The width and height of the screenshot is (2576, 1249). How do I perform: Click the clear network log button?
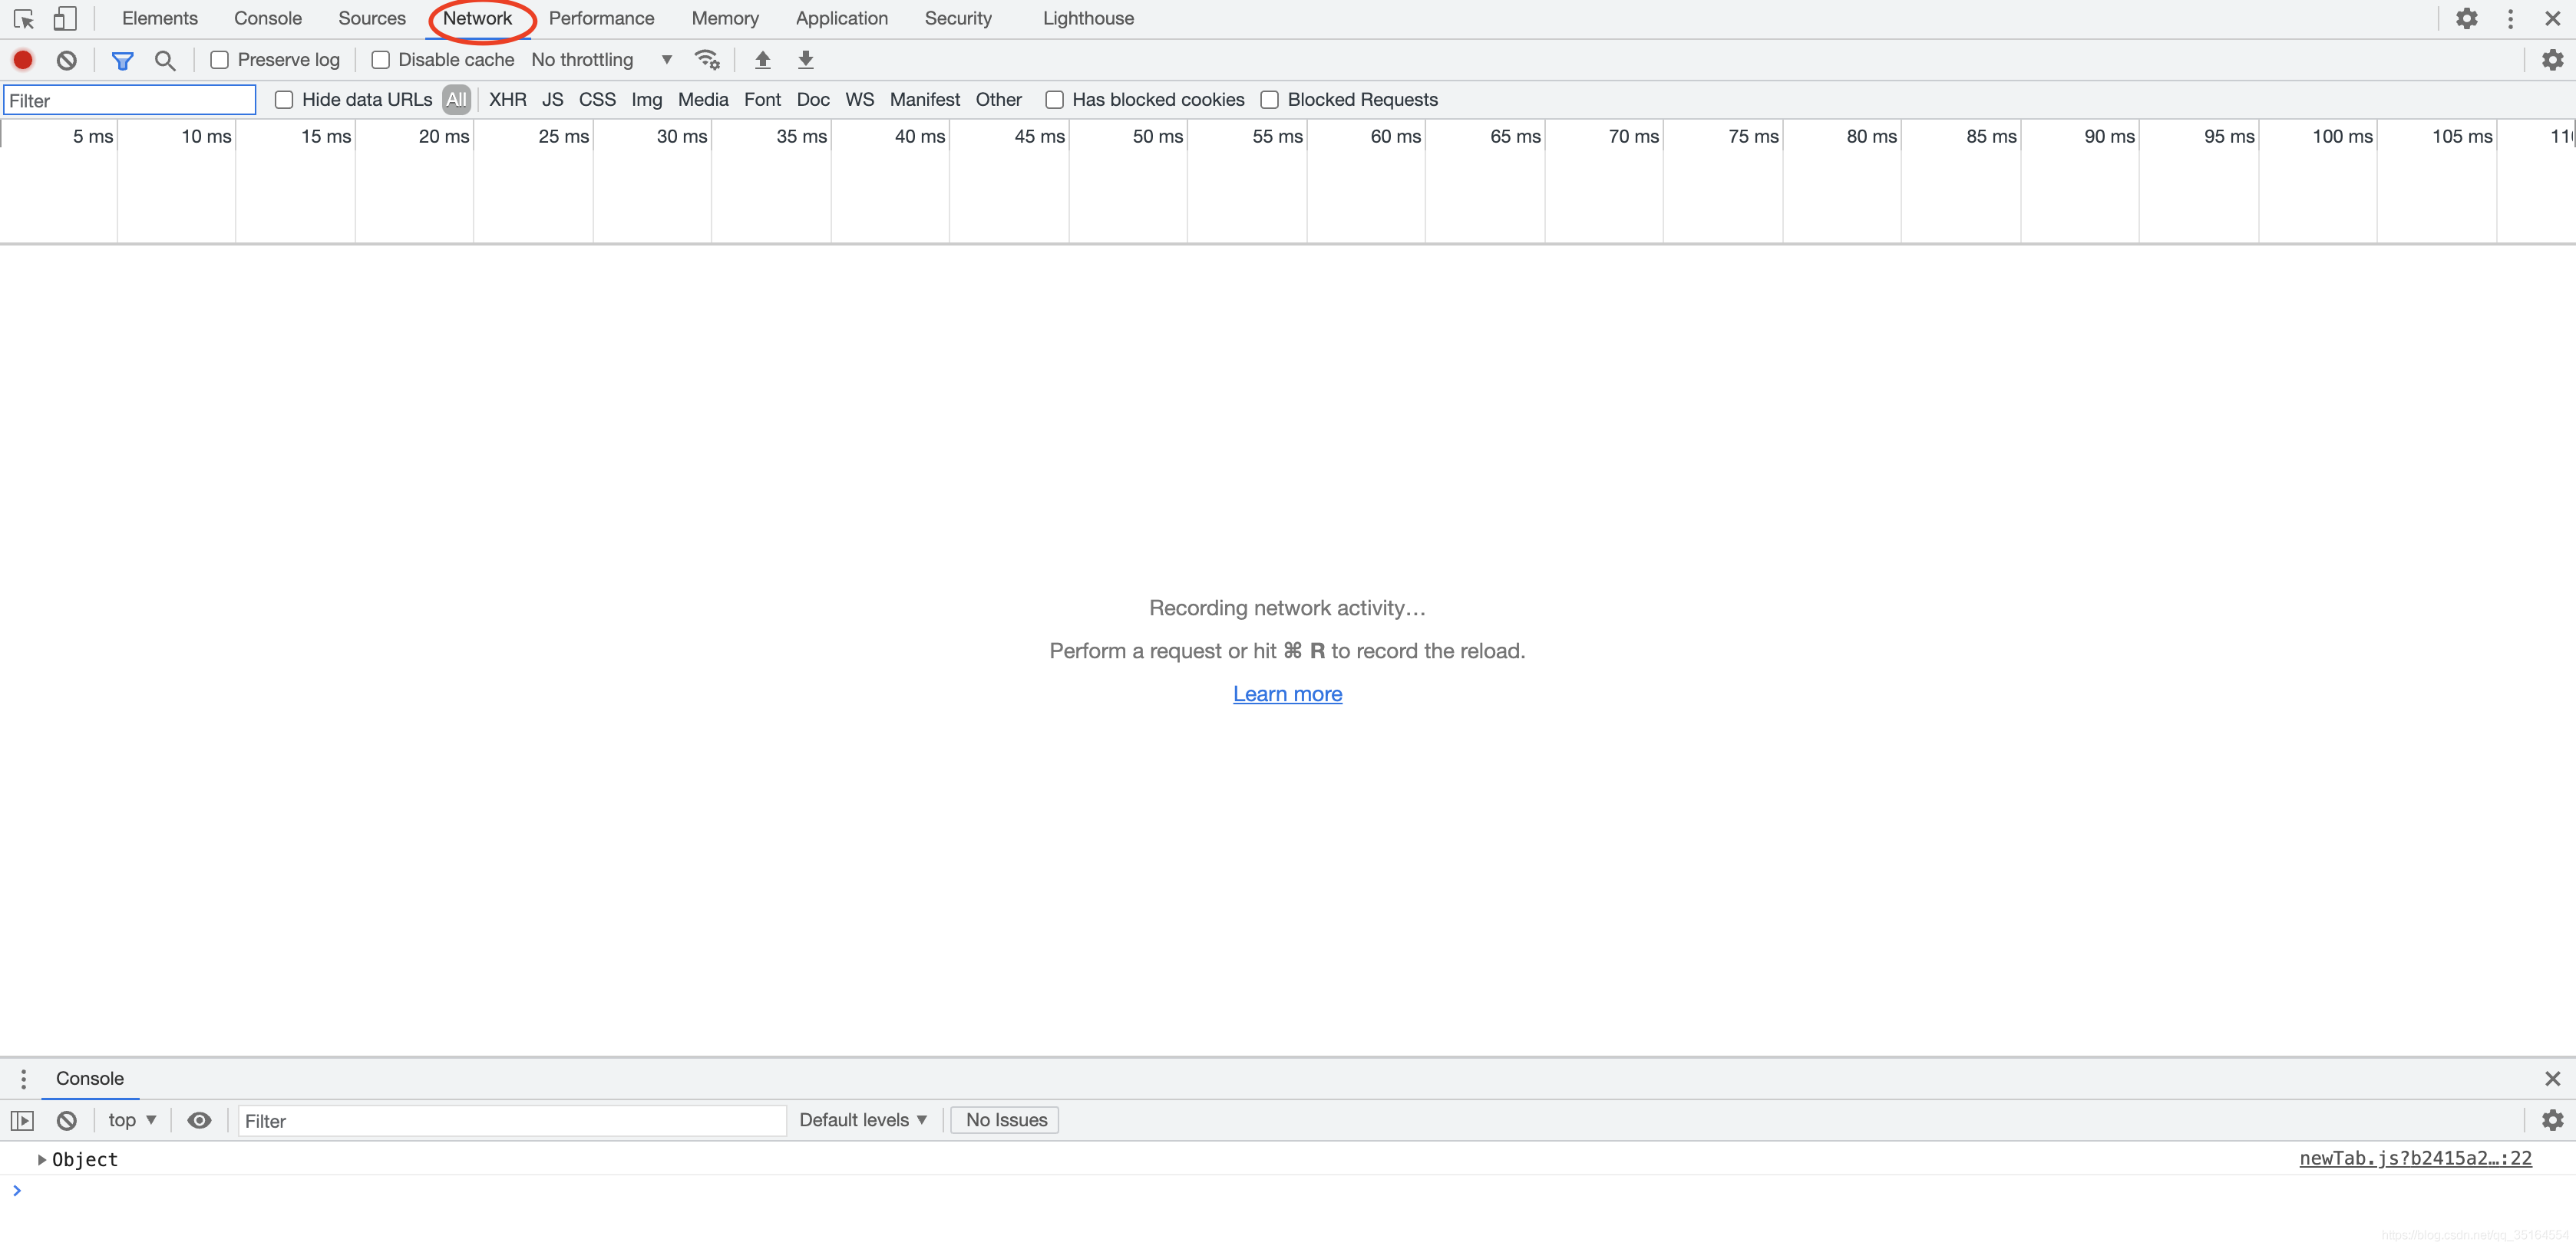point(66,61)
